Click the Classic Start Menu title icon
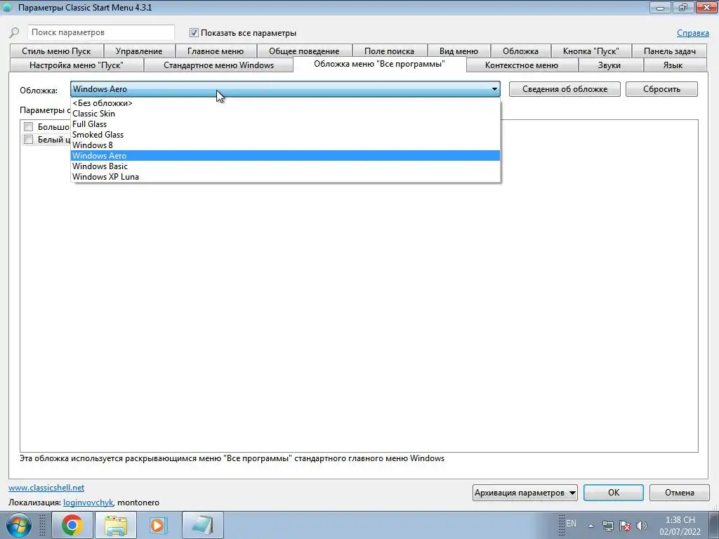The image size is (719, 539). pyautogui.click(x=7, y=7)
